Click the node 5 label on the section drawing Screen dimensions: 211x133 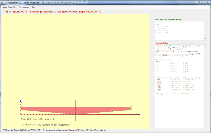[x=22, y=109]
